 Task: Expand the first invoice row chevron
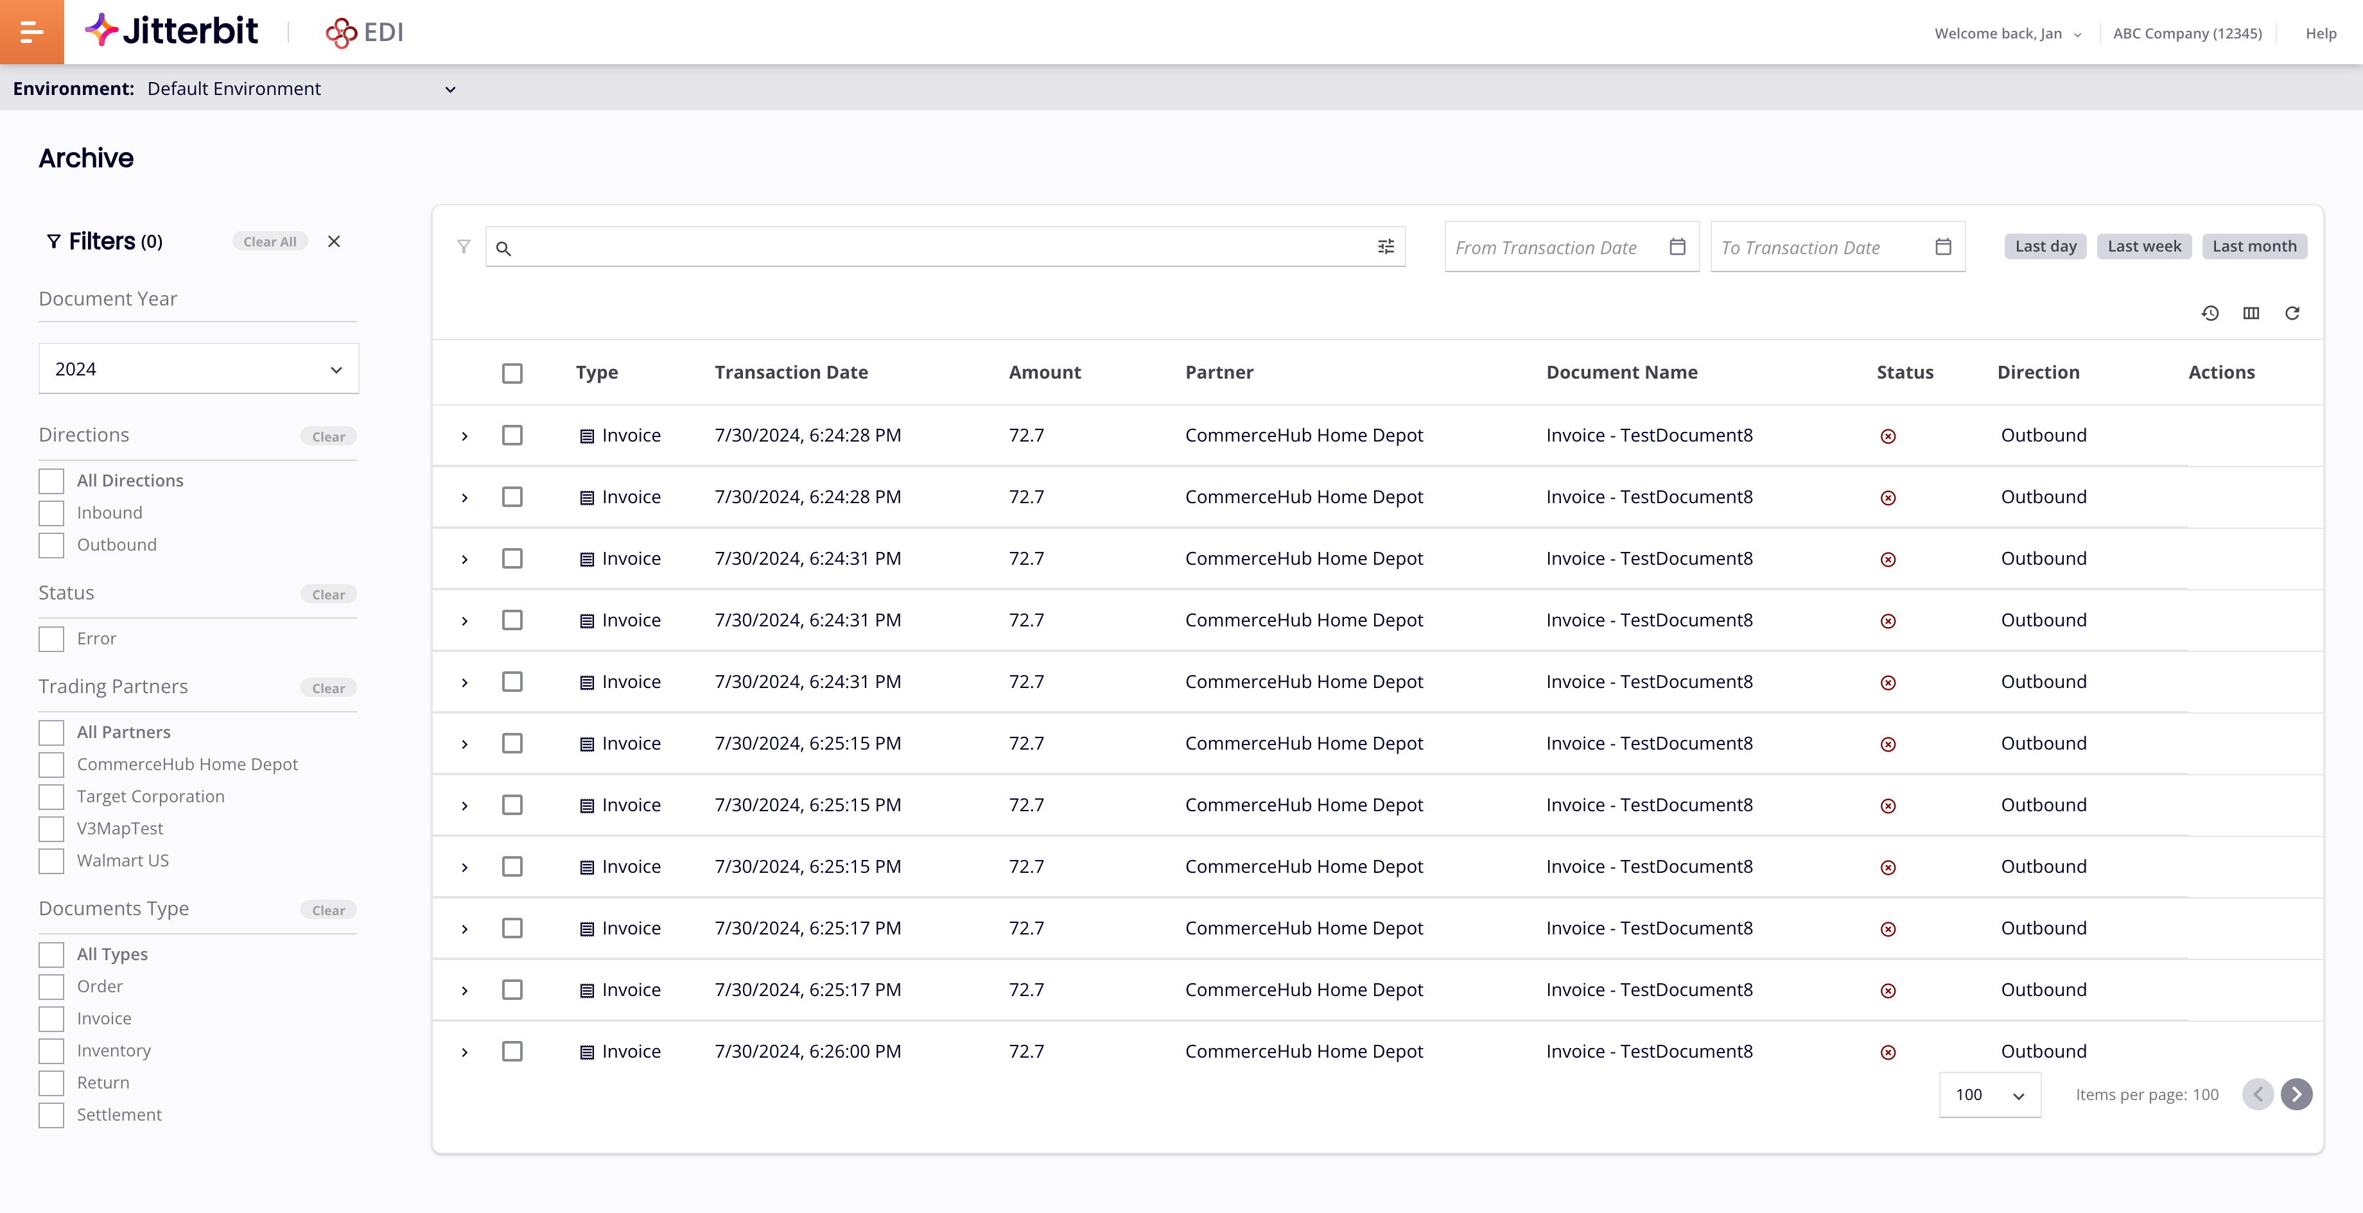(x=464, y=436)
